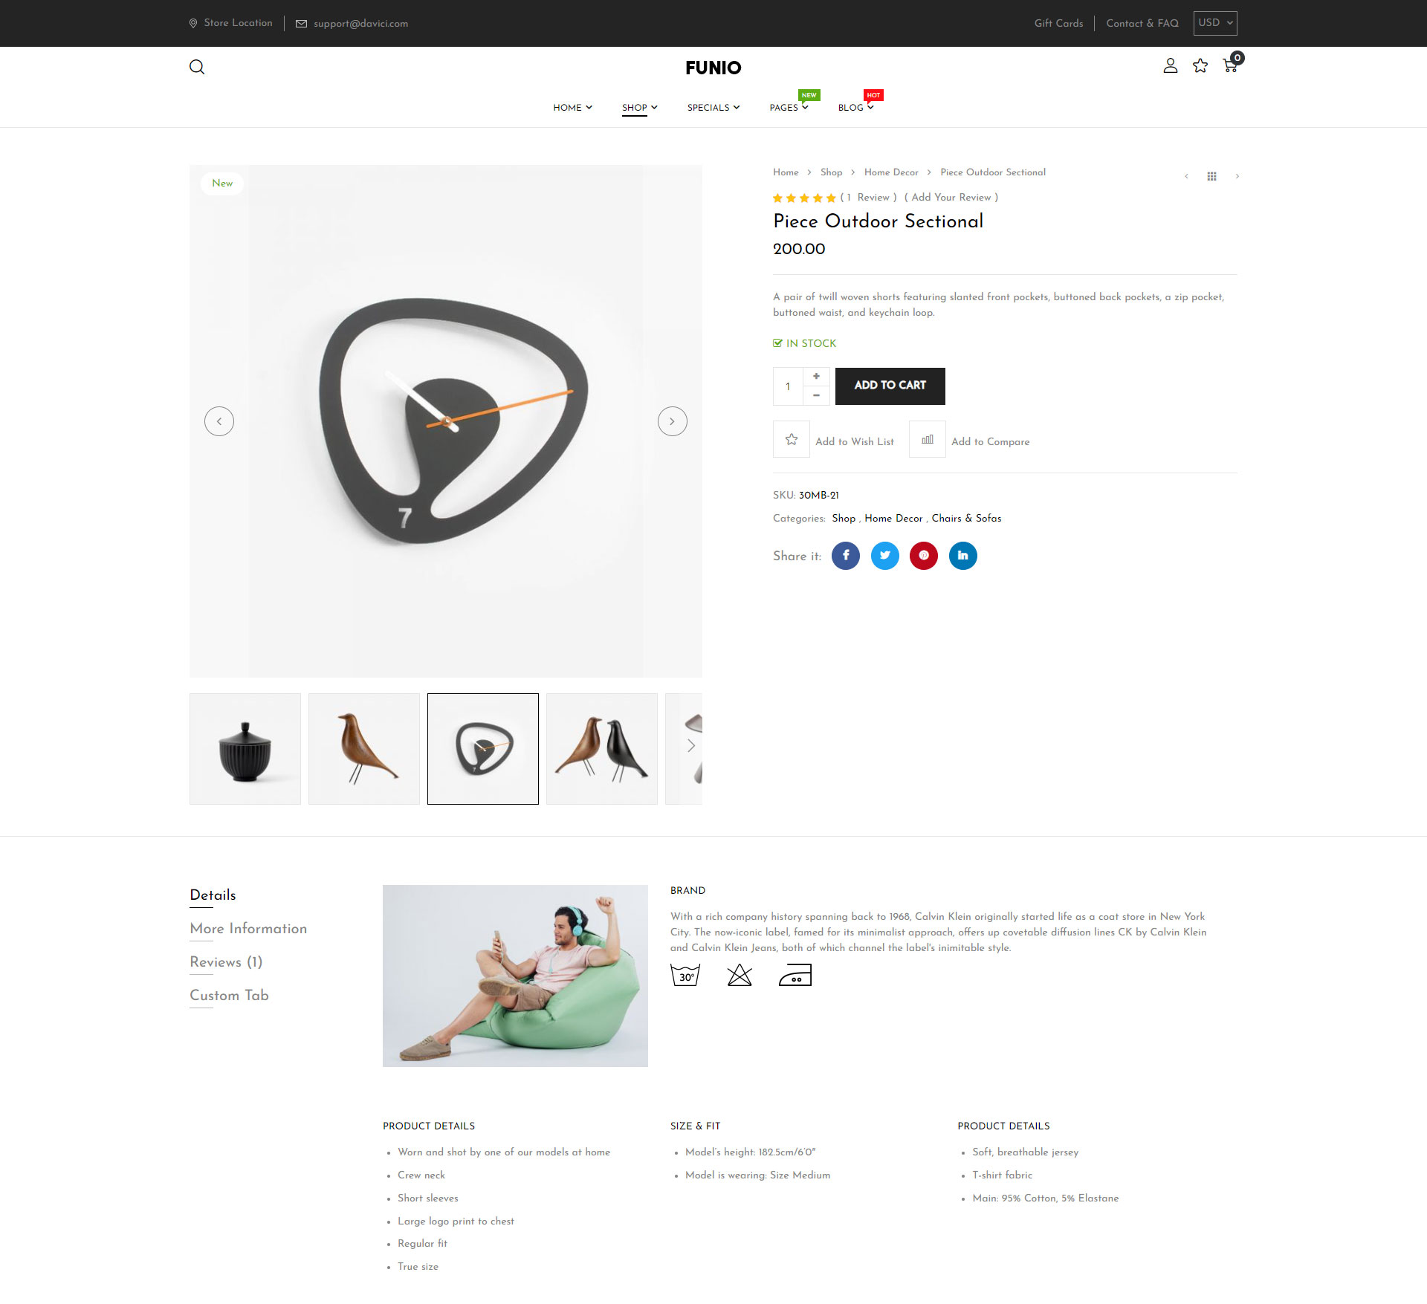Expand the SHOP menu
Image resolution: width=1427 pixels, height=1304 pixels.
[640, 108]
